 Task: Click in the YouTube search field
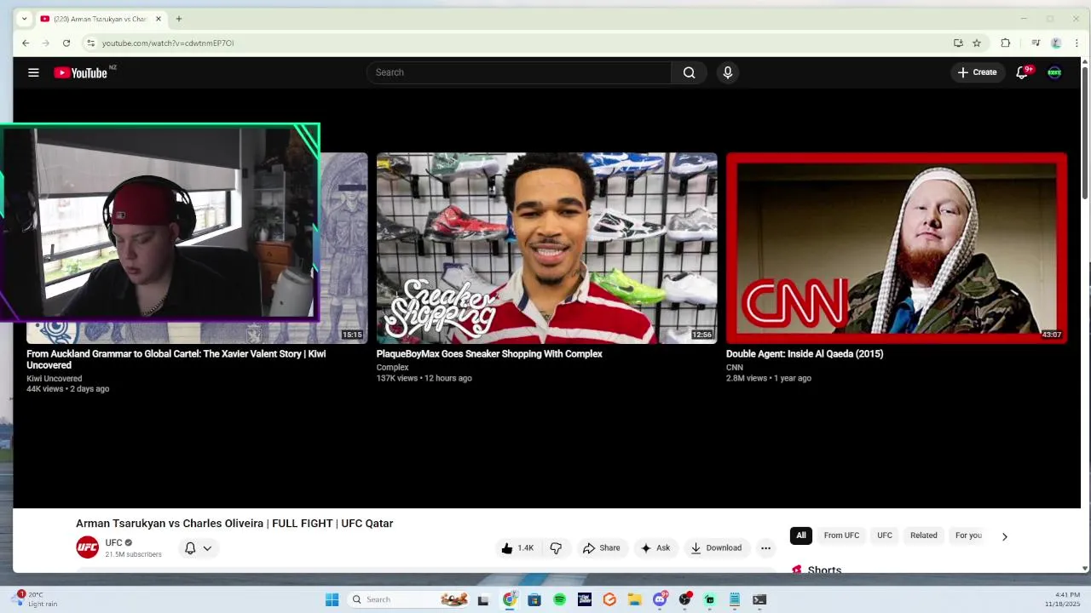point(519,72)
